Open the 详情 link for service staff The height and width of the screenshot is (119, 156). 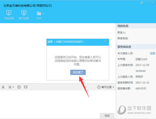(152, 53)
